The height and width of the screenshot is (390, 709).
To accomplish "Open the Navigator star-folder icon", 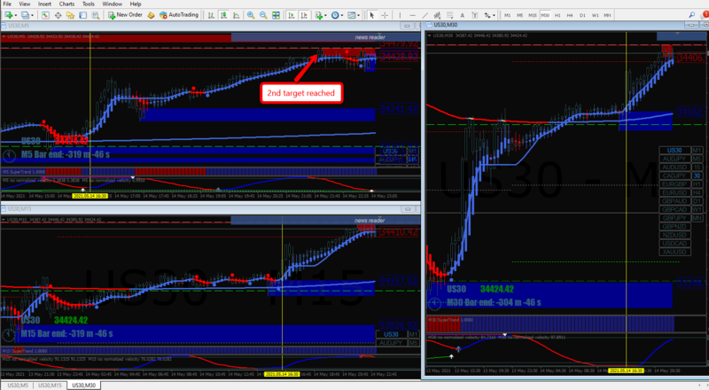I will pyautogui.click(x=70, y=15).
